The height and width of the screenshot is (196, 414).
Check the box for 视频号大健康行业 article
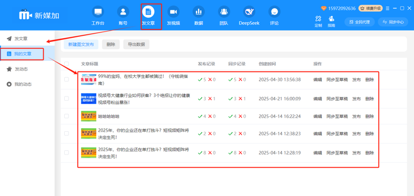point(66,99)
